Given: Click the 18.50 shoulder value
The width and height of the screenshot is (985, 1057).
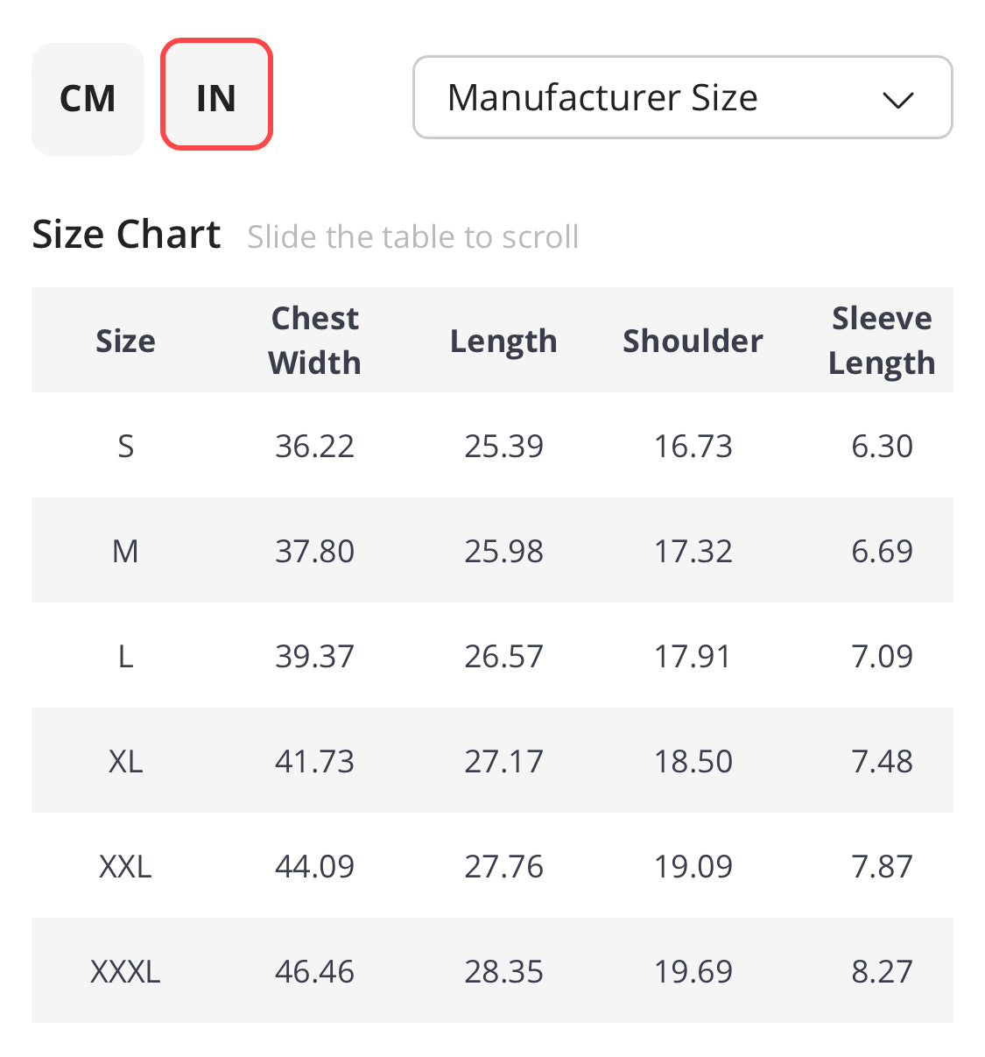Looking at the screenshot, I should coord(693,762).
